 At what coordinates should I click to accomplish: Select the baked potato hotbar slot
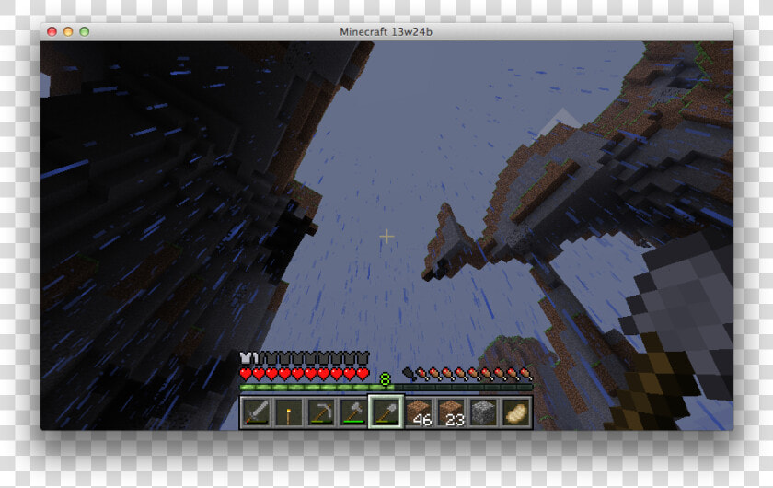point(516,412)
